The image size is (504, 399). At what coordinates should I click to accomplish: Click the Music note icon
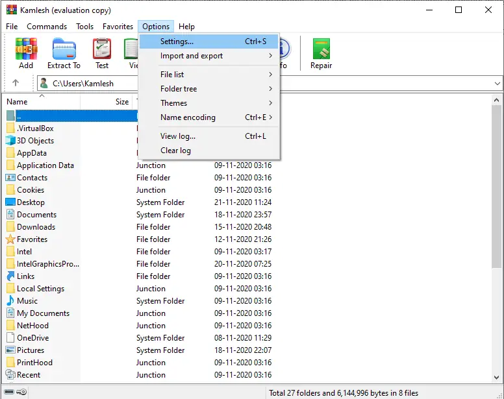(x=10, y=300)
